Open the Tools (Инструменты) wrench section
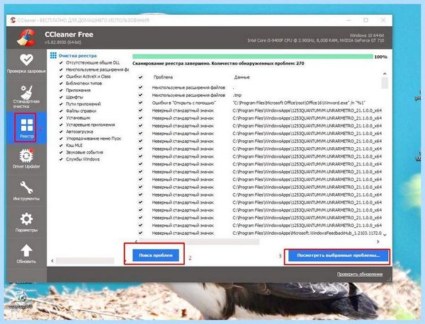This screenshot has height=324, width=425. coord(26,190)
